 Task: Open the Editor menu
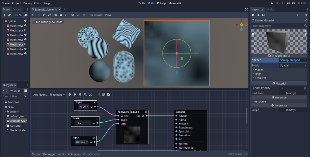pos(38,3)
